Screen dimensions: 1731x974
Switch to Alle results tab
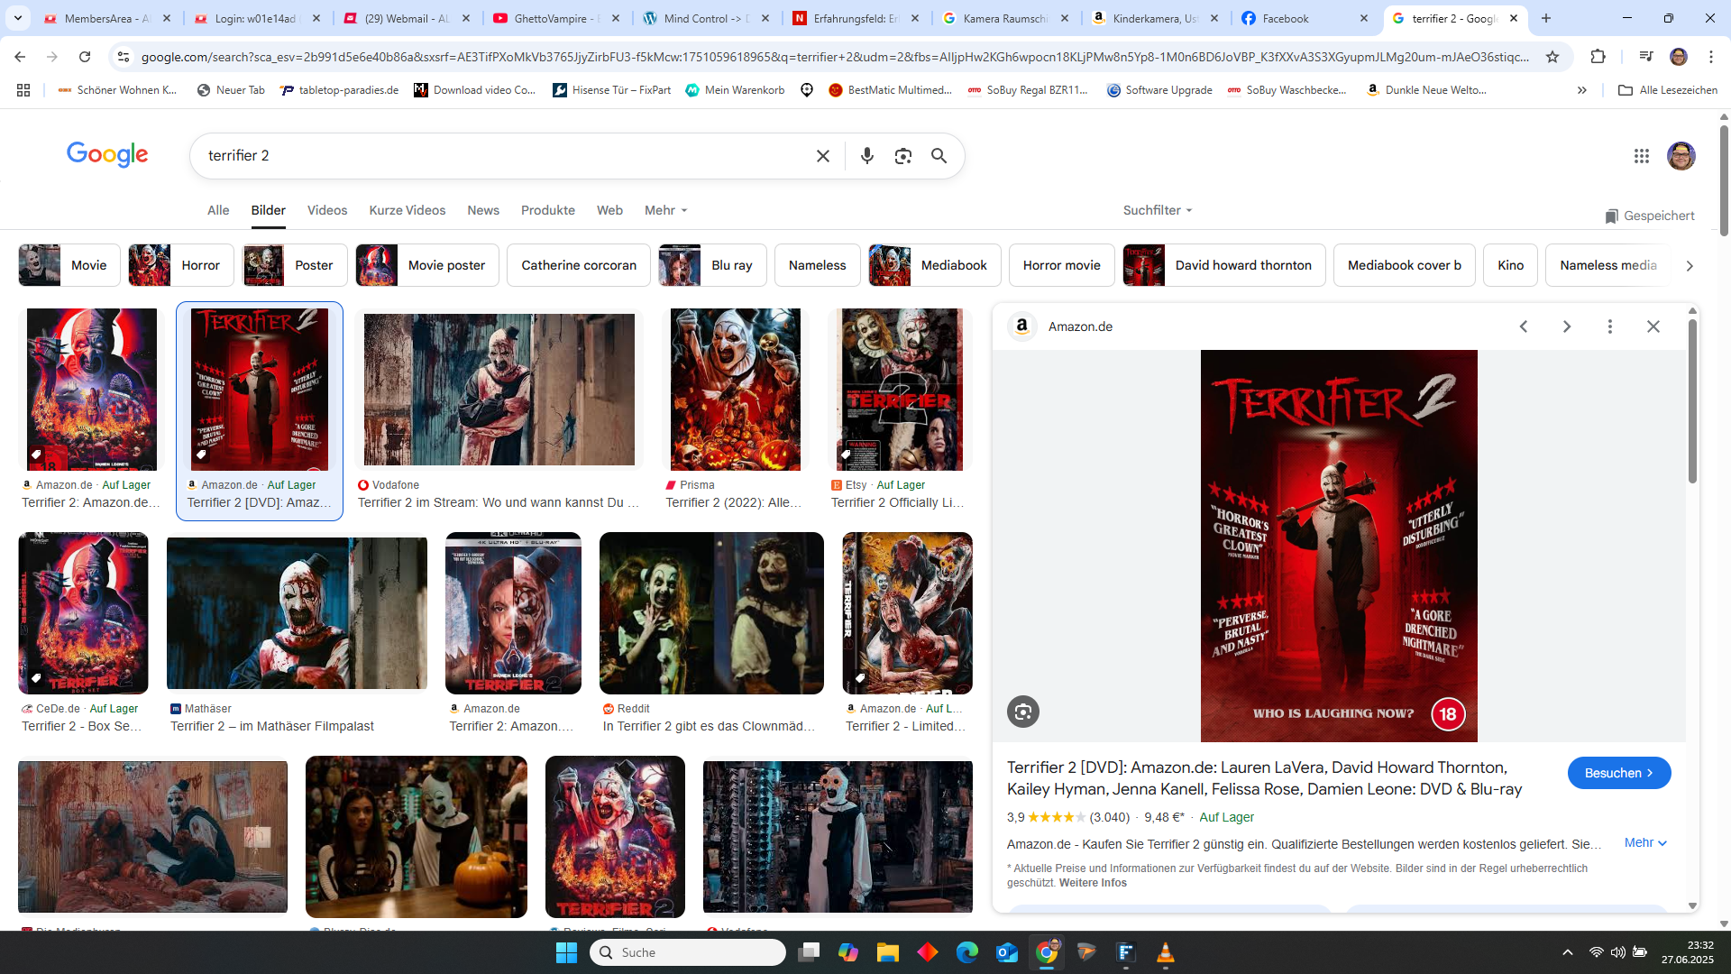point(218,210)
